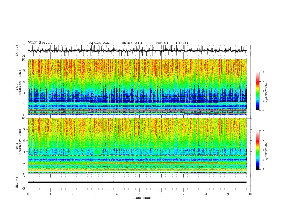The image size is (282, 218).
Task: Click the log(PSD) label beside ch.1 color scale
Action: point(267,93)
